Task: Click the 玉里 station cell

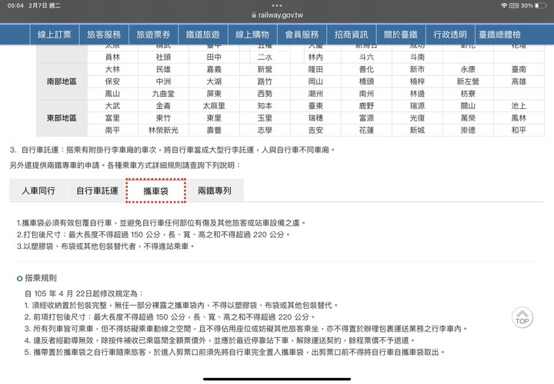Action: point(265,118)
